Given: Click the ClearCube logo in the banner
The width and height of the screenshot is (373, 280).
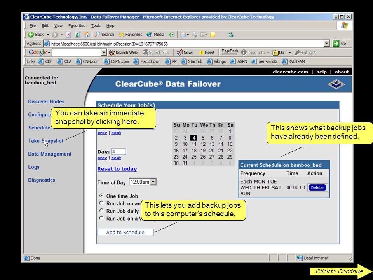Looking at the screenshot, I should (336, 84).
